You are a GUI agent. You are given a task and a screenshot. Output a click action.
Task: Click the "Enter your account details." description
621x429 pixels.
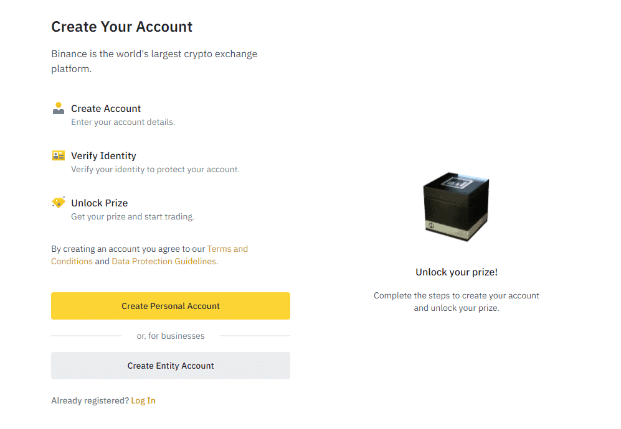[x=123, y=122]
